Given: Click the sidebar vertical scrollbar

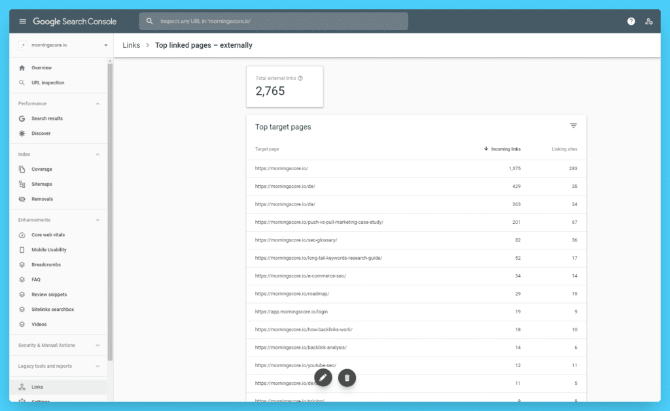Looking at the screenshot, I should (x=110, y=211).
